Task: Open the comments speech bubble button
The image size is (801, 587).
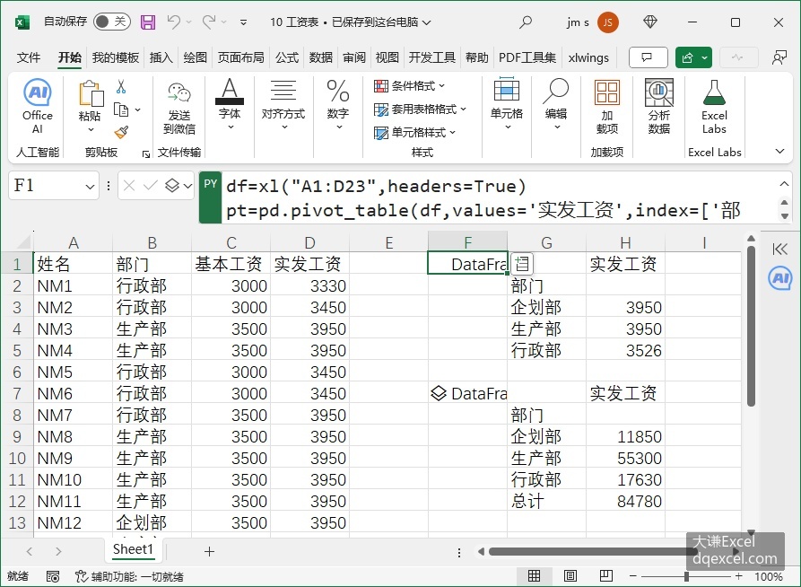Action: tap(649, 57)
